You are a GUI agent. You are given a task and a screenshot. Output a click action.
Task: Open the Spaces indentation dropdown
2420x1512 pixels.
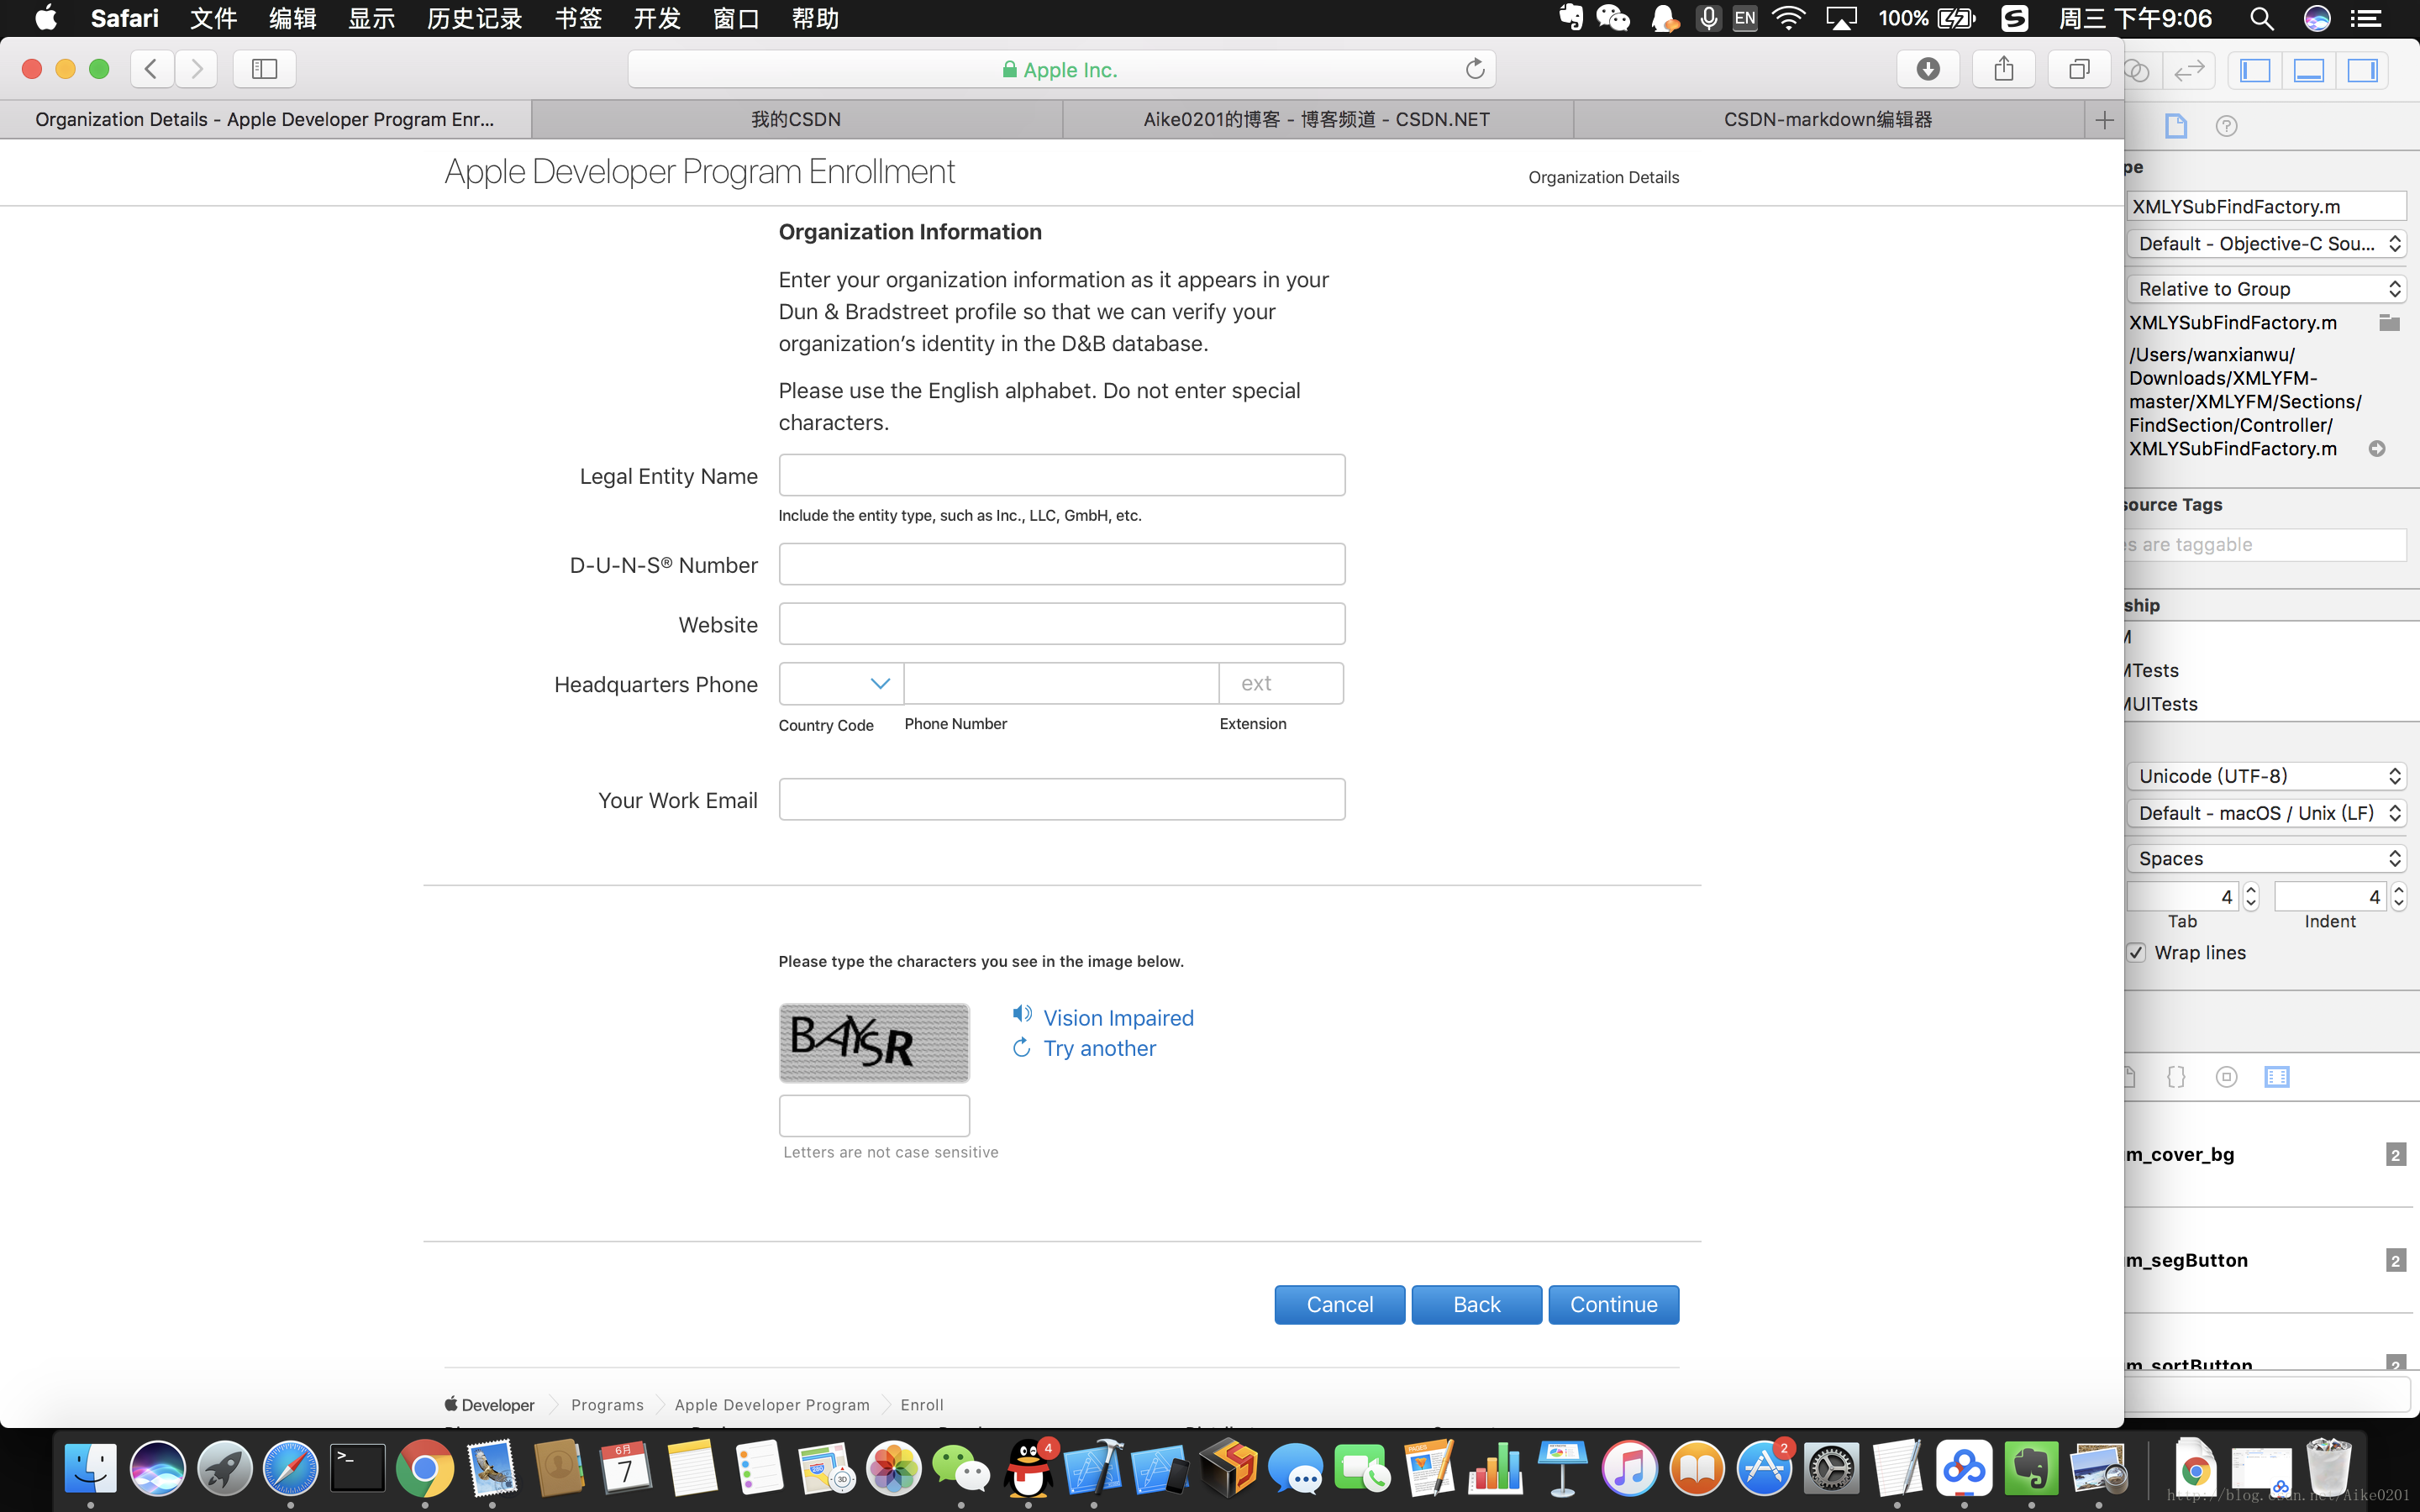point(2266,858)
